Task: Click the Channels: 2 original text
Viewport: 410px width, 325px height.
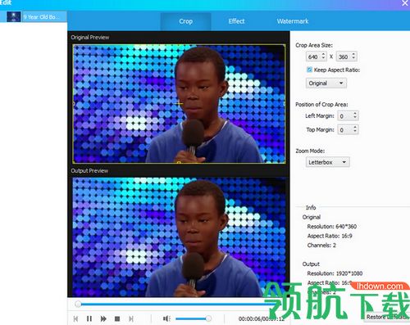Action: point(321,245)
